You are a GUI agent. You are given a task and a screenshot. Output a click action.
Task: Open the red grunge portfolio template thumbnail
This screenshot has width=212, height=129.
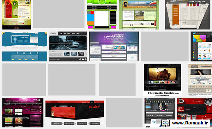coord(194,109)
